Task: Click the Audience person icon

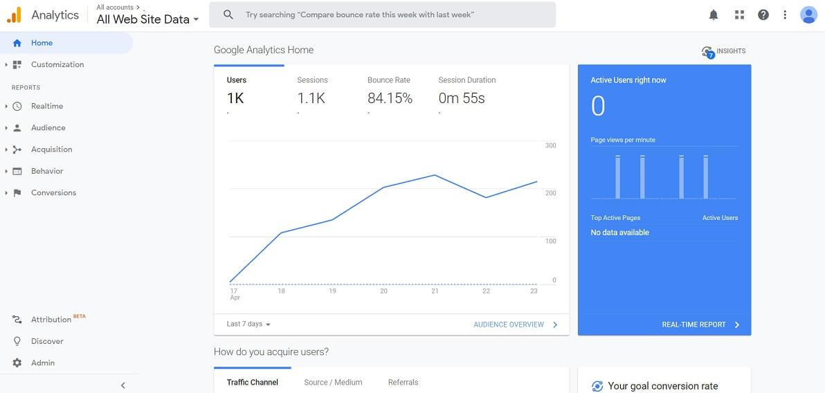Action: point(17,128)
